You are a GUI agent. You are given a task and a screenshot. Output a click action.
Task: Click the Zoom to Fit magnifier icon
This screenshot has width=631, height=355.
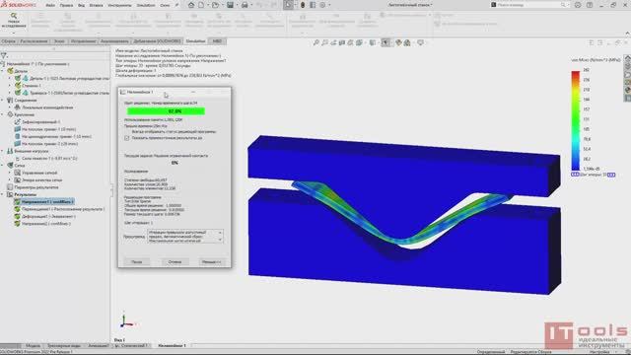pos(316,42)
